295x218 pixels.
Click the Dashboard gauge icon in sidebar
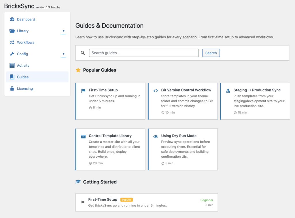(x=12, y=19)
